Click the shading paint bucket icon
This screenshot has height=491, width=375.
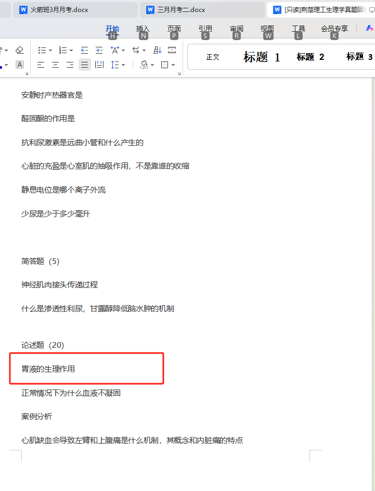pos(144,65)
